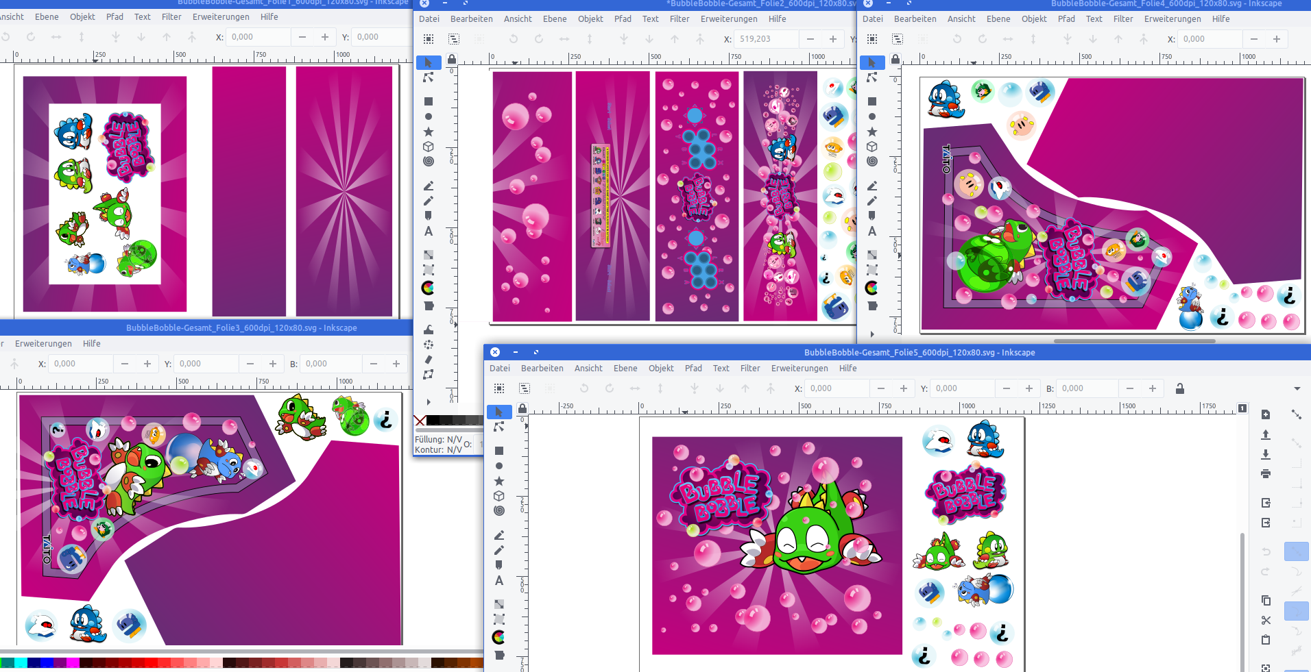Choose the Gradient tool in Folie5 window

pyautogui.click(x=499, y=604)
